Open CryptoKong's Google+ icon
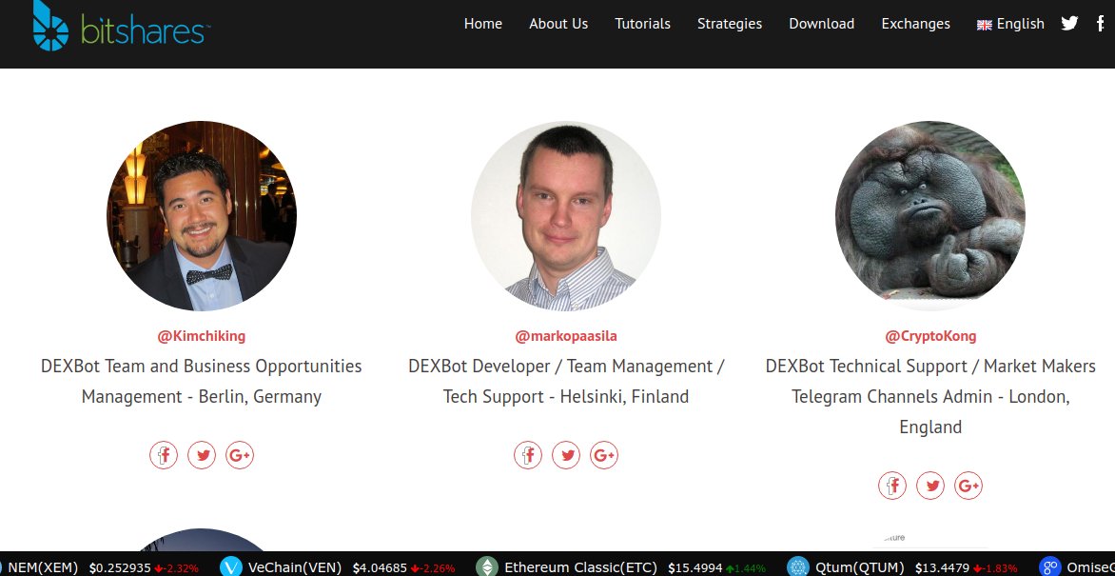This screenshot has height=576, width=1115. click(968, 486)
